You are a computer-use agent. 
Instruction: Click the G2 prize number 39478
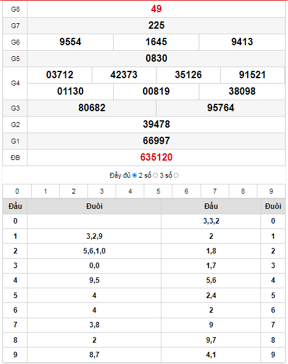click(156, 125)
